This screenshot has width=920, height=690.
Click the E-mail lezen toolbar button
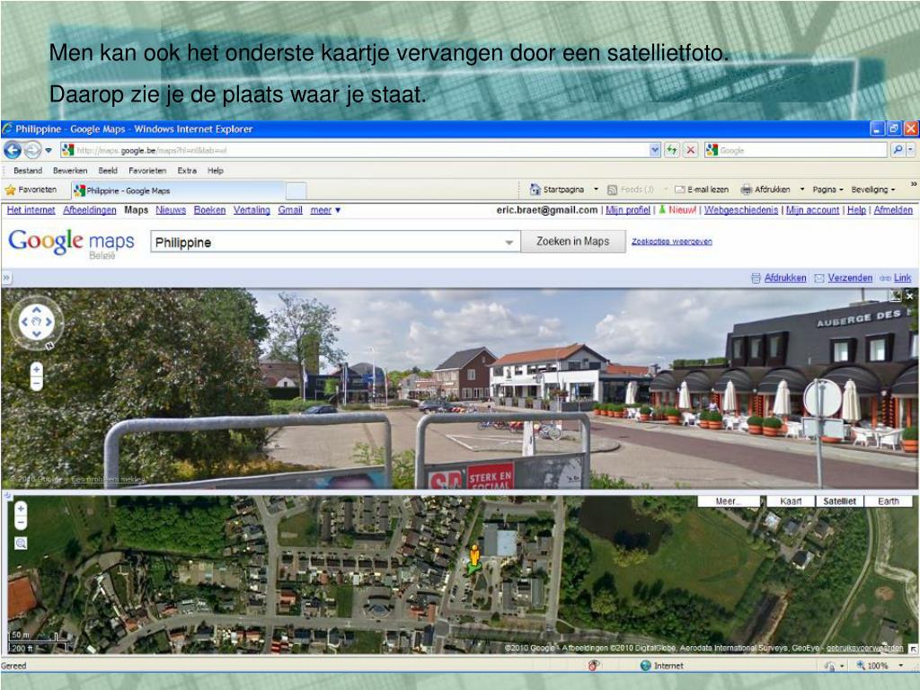pyautogui.click(x=702, y=190)
